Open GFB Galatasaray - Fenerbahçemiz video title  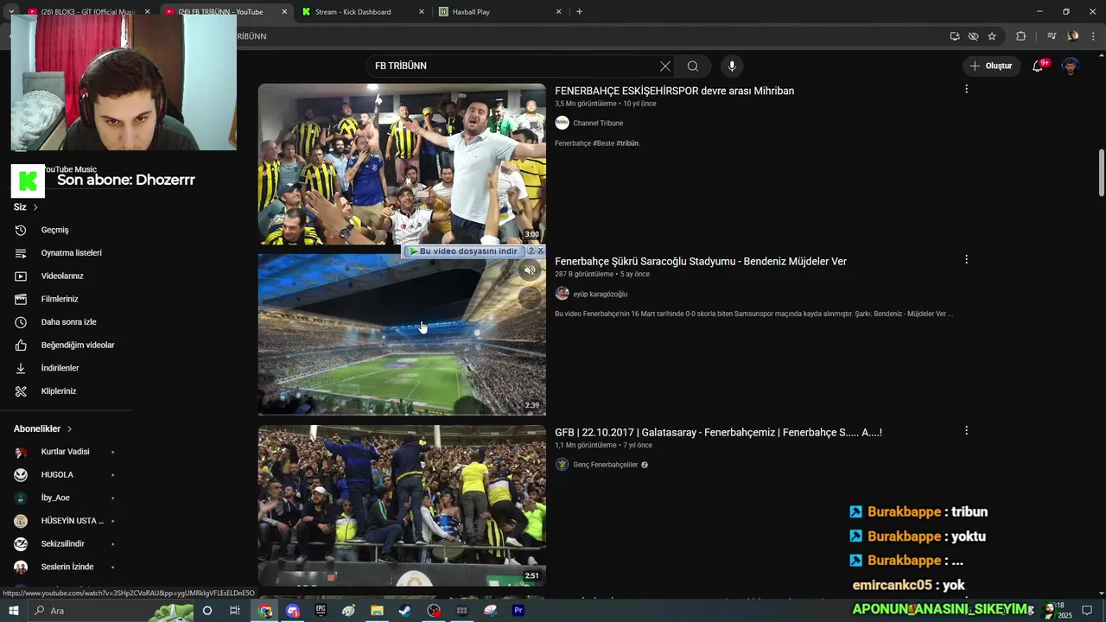pyautogui.click(x=718, y=433)
